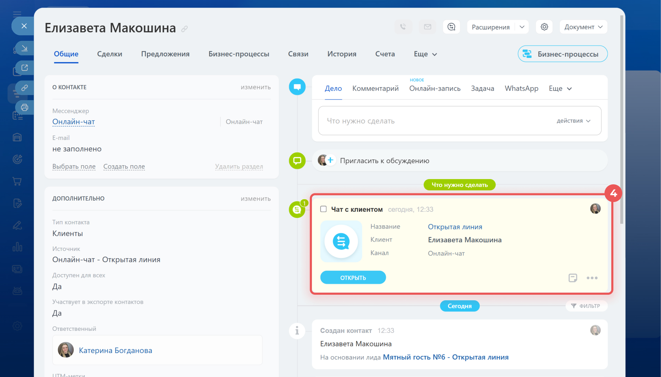This screenshot has height=377, width=661.
Task: Expand 'Еще' in the main tab bar
Action: pos(425,54)
